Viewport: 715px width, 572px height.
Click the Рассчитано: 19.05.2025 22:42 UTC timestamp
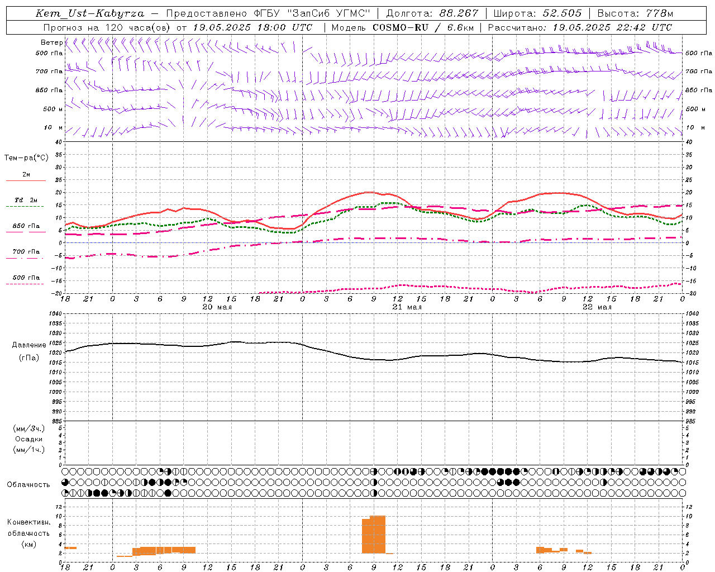click(x=579, y=27)
